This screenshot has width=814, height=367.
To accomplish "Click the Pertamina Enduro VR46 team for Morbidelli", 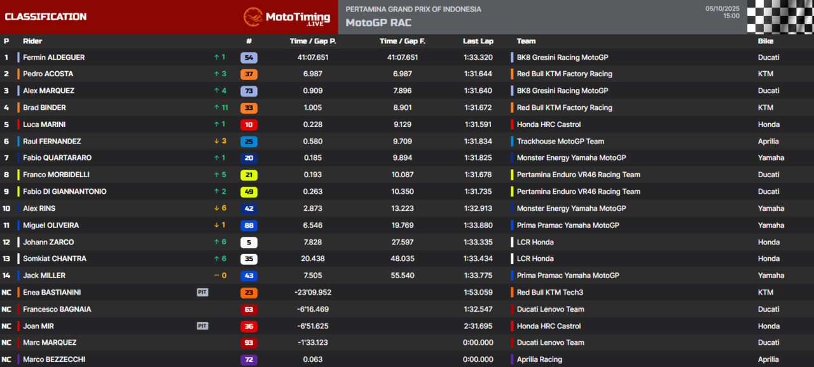I will point(578,175).
